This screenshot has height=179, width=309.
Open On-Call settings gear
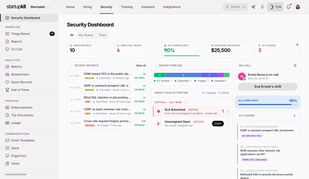click(295, 66)
